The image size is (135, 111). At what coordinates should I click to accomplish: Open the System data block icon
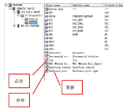click(x=47, y=9)
